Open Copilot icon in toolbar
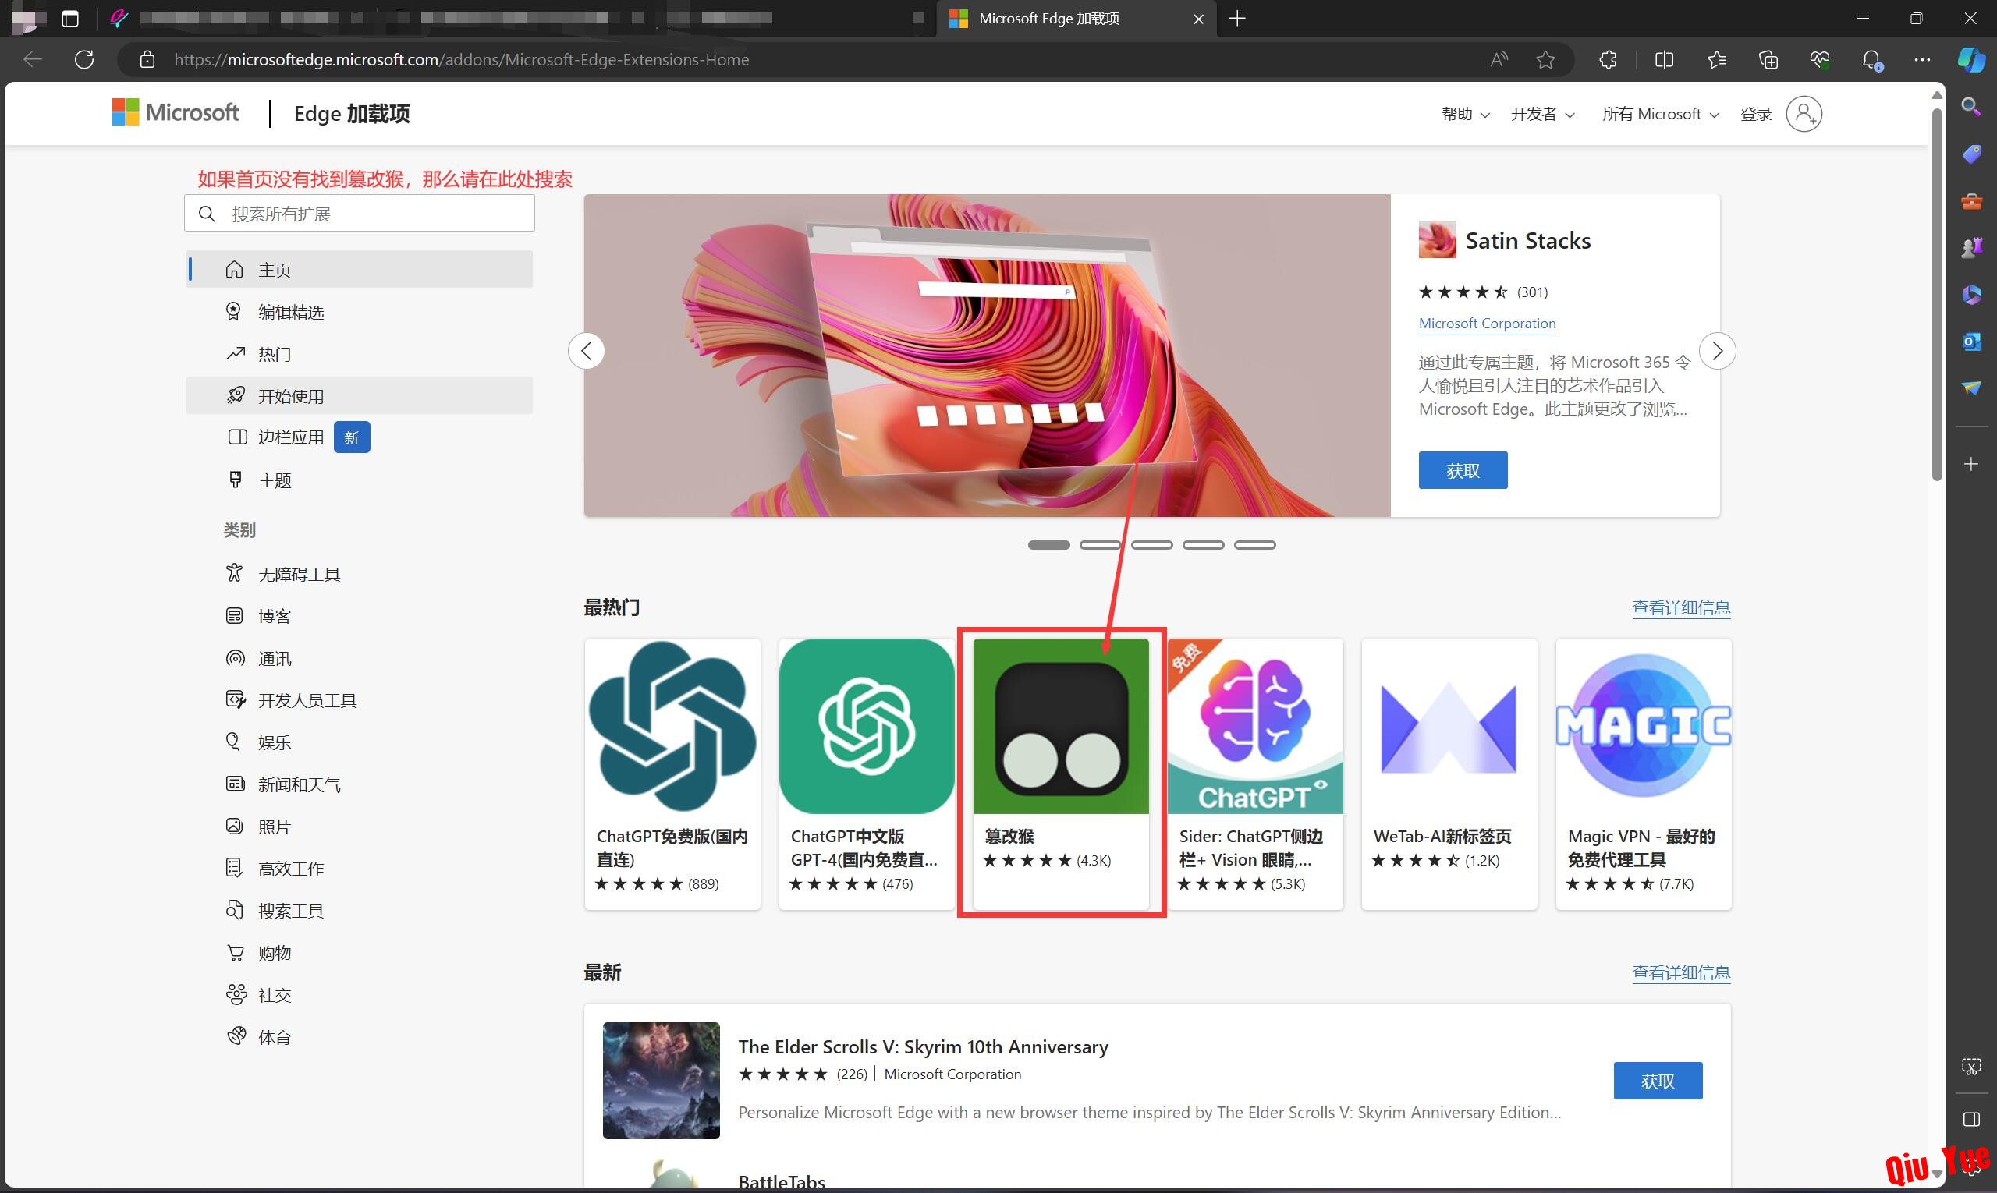Screen dimensions: 1997x1193 1971,59
